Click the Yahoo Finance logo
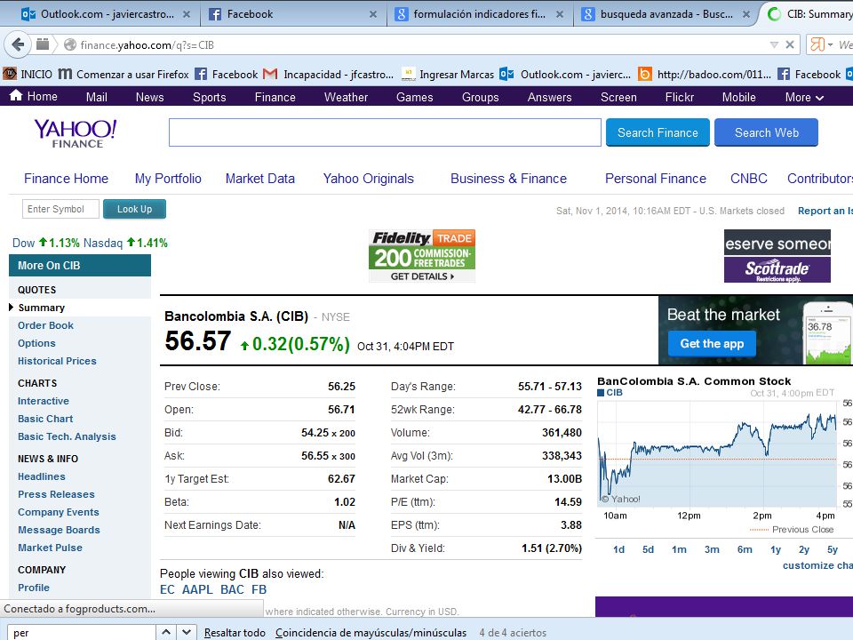Image resolution: width=853 pixels, height=640 pixels. coord(76,133)
